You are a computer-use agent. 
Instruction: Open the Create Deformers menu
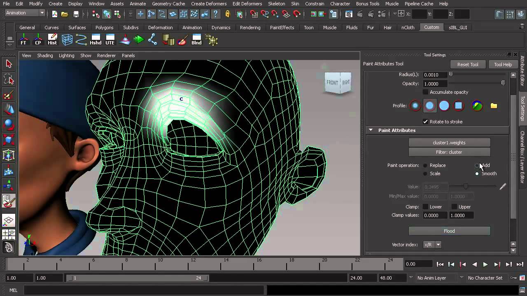tap(209, 4)
